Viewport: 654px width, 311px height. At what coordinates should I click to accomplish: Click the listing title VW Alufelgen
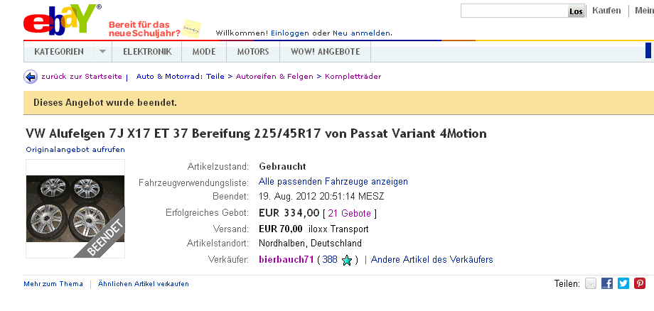pos(256,133)
